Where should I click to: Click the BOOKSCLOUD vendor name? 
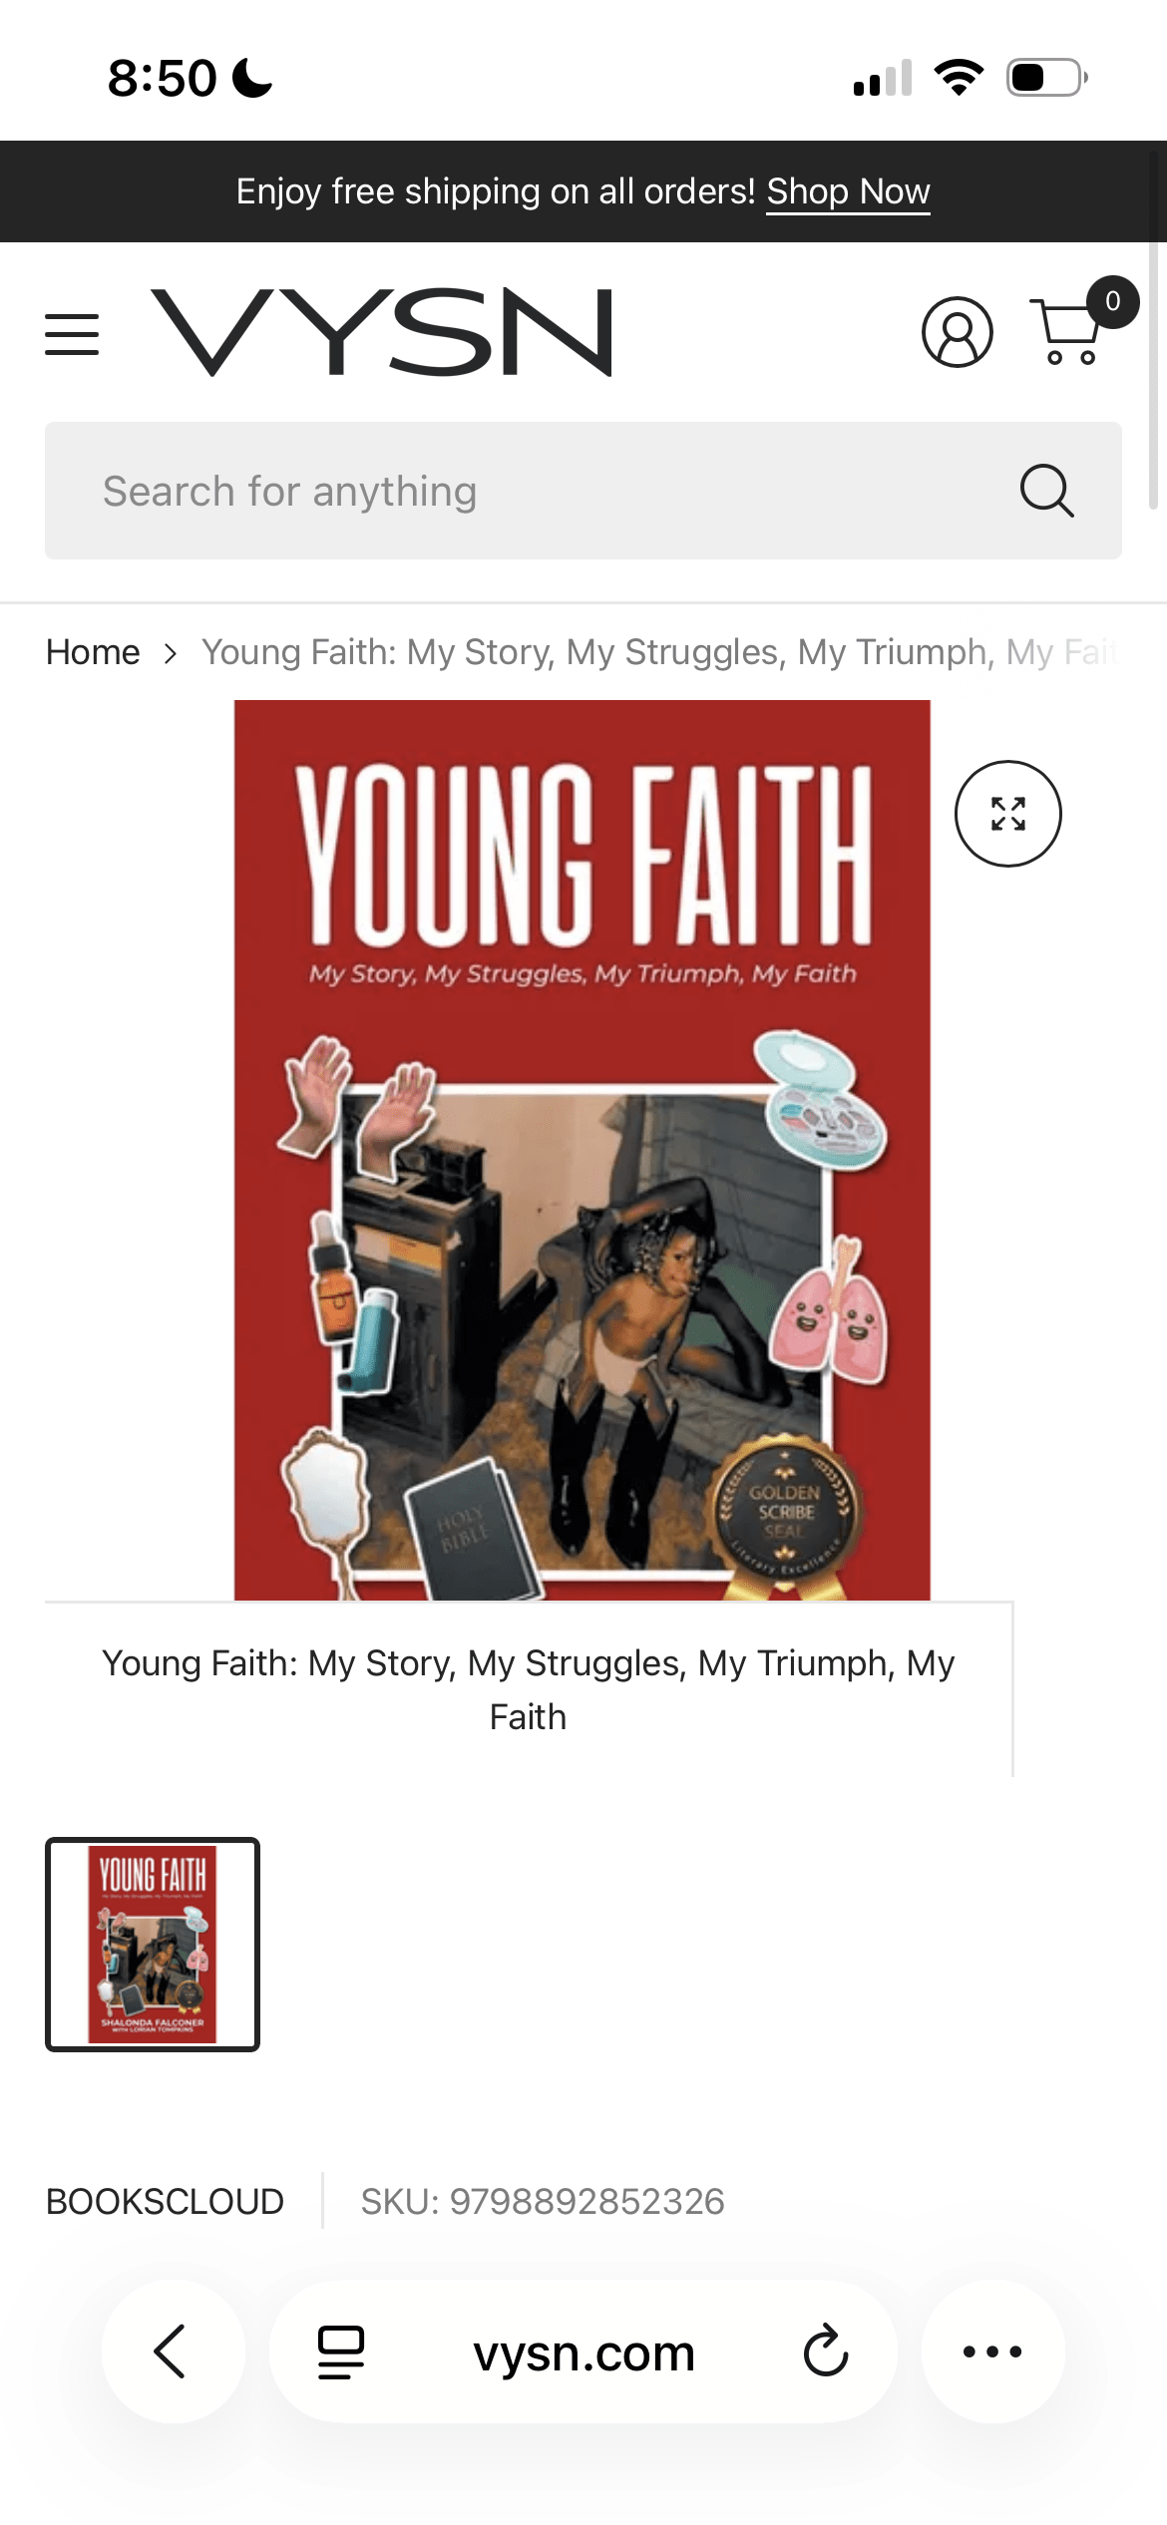click(x=165, y=2201)
